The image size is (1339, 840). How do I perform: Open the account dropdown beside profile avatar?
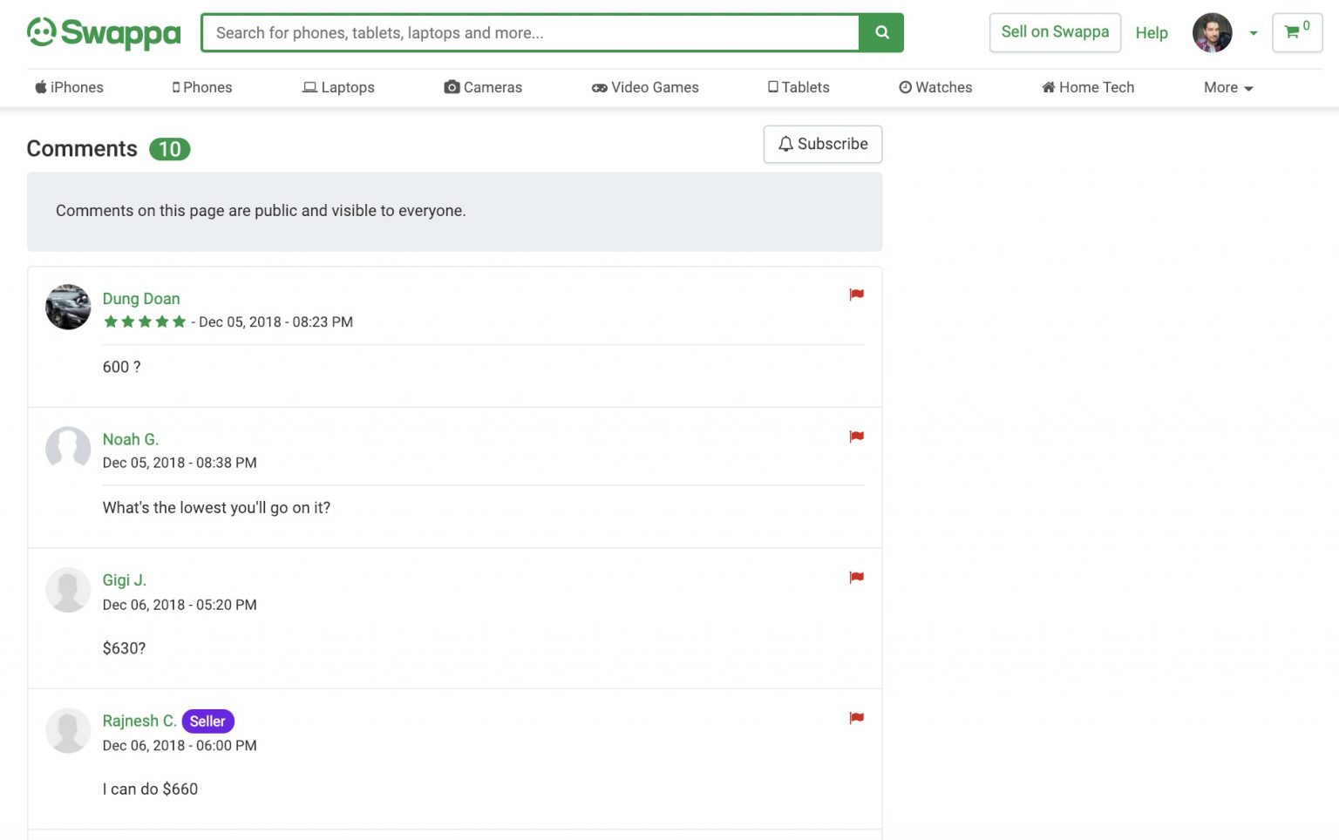click(1254, 32)
